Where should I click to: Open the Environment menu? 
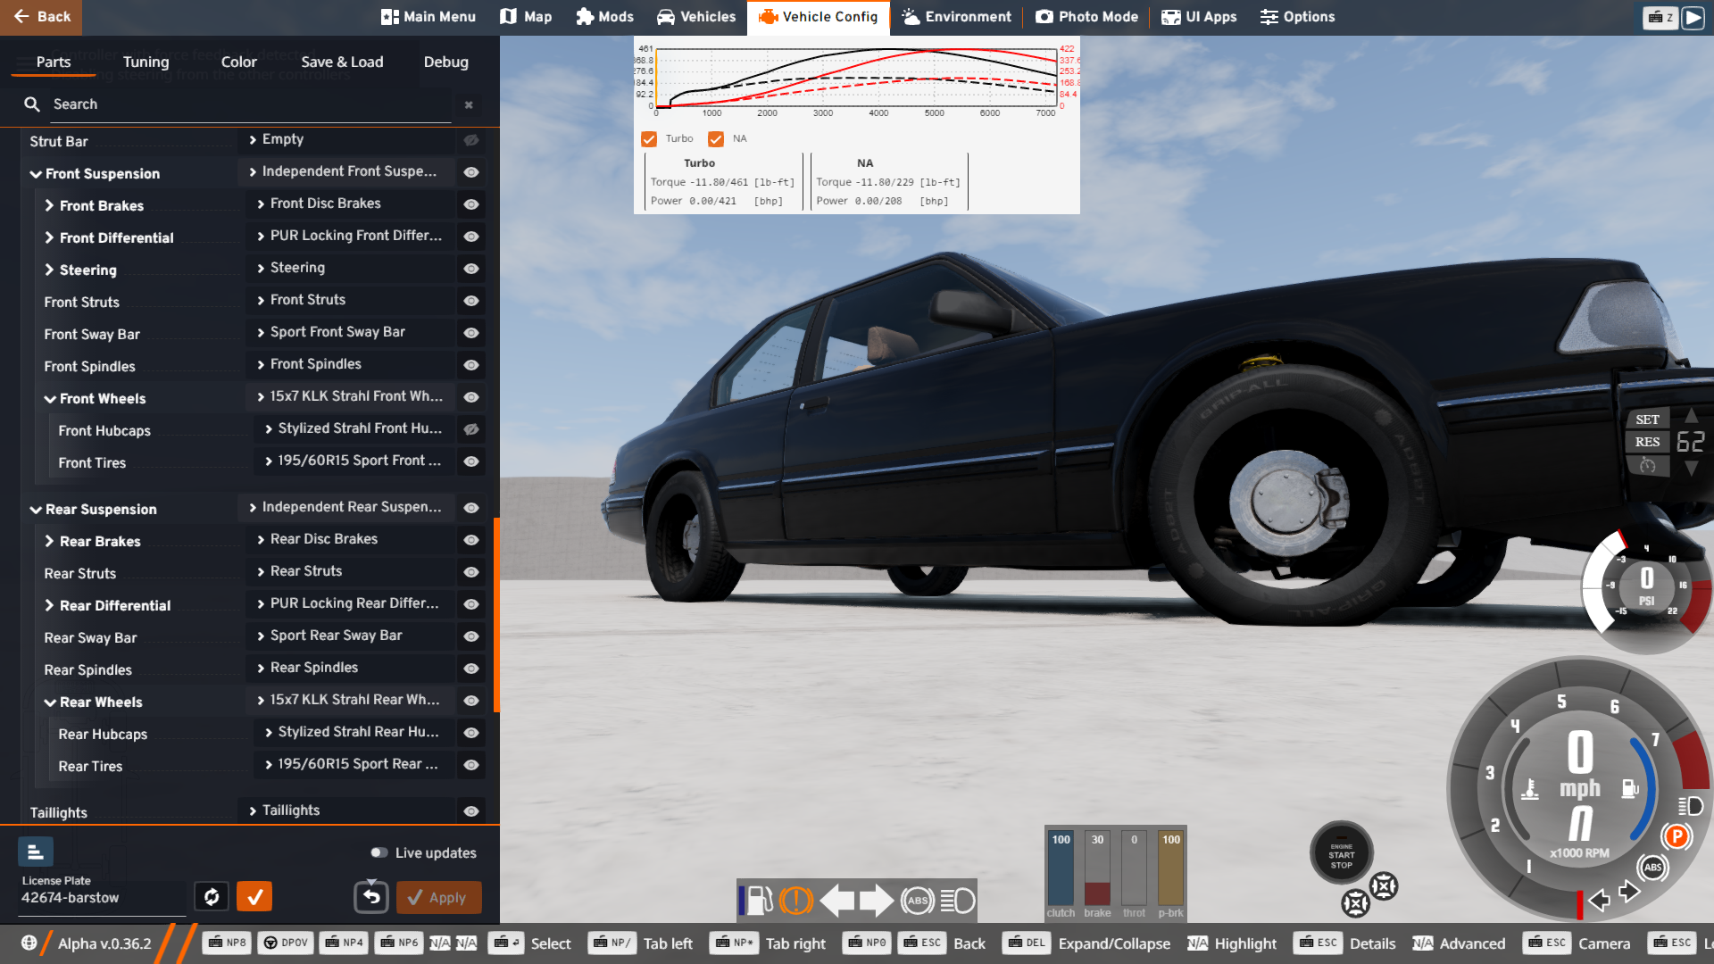[x=956, y=17]
